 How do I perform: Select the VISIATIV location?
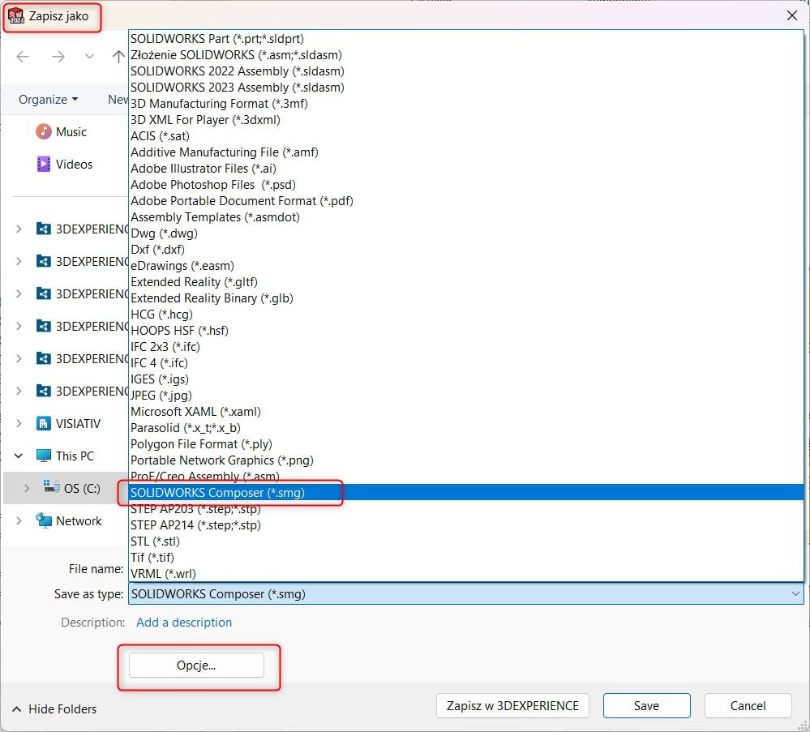[78, 424]
